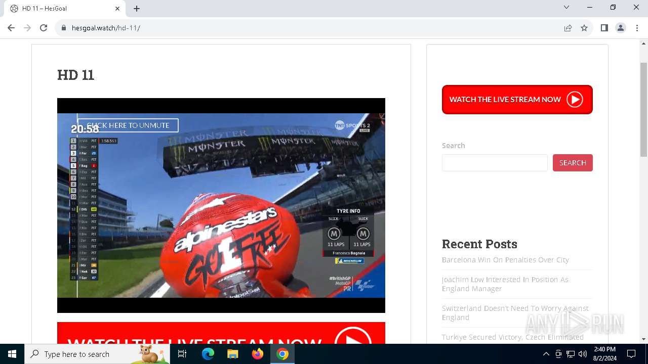Select the HD 11 – HesGoal tab
The width and height of the screenshot is (648, 364).
(65, 9)
